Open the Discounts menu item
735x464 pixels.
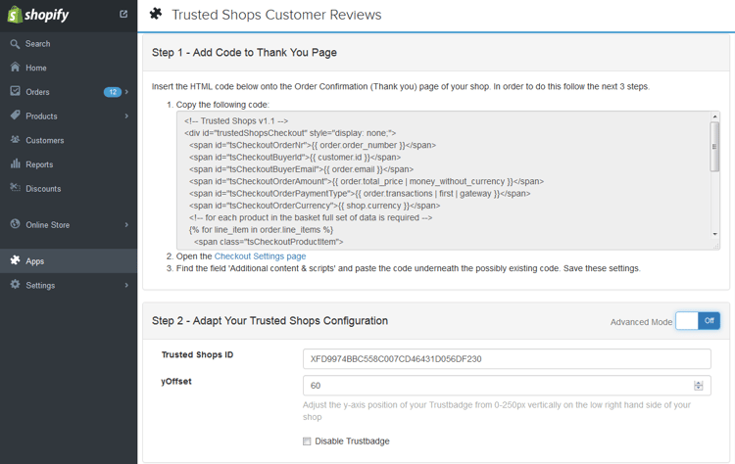(69, 189)
